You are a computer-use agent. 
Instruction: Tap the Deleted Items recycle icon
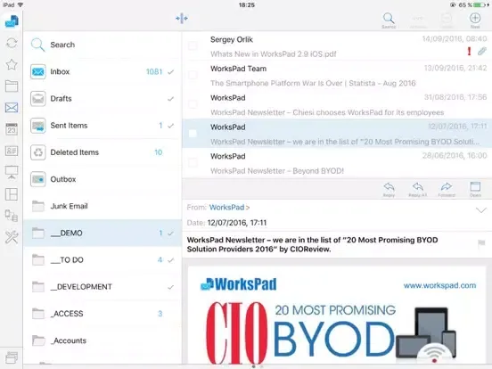click(x=38, y=152)
